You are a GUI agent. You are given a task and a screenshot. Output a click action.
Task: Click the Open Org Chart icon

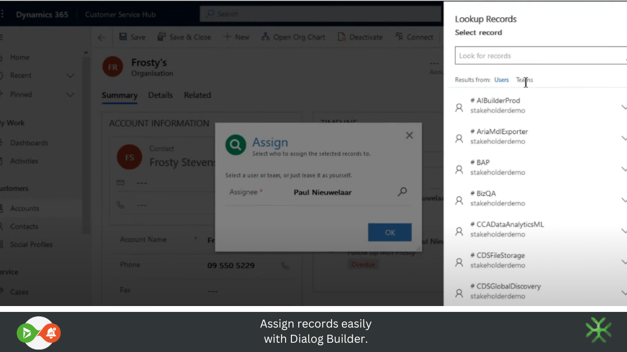[x=265, y=37]
